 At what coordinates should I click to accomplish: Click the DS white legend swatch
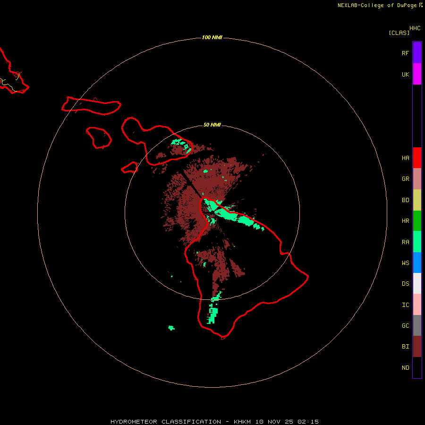pyautogui.click(x=417, y=283)
